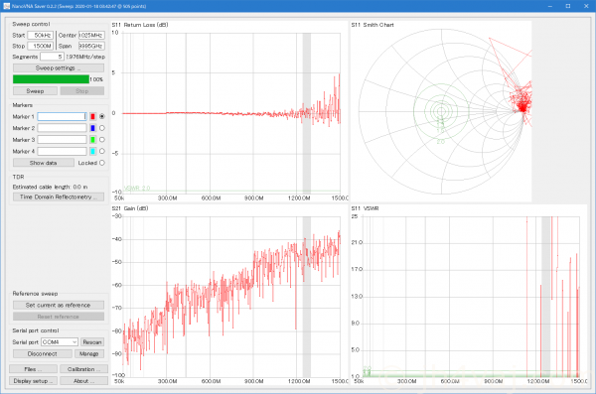The image size is (596, 394).
Task: Click Marker 3 green color swatch
Action: pyautogui.click(x=92, y=140)
